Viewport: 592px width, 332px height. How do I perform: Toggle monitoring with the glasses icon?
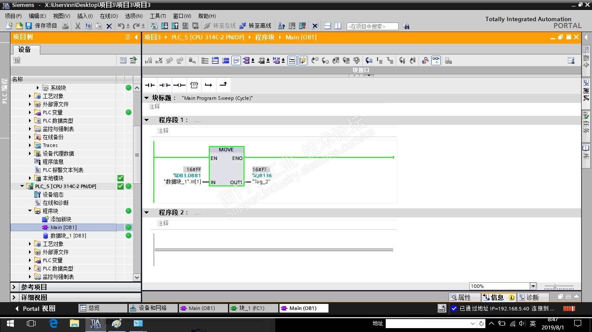[436, 61]
